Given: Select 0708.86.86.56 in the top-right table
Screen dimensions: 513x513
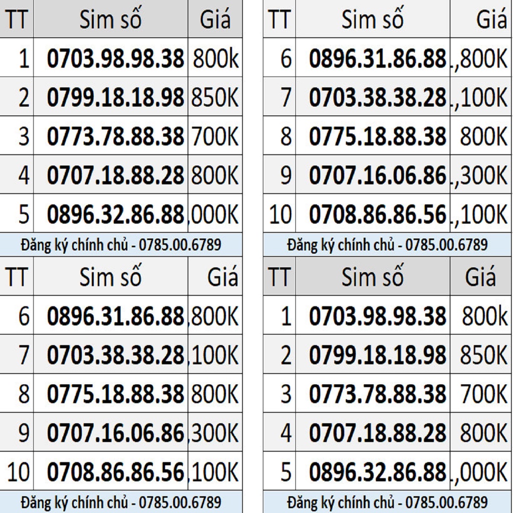Looking at the screenshot, I should click(378, 214).
